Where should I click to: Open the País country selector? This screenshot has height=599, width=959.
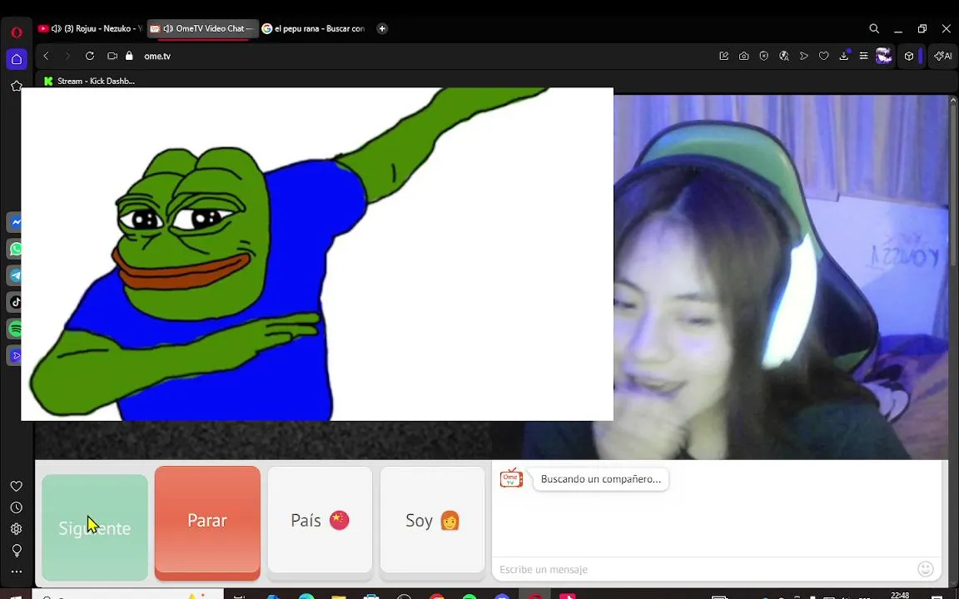tap(320, 520)
